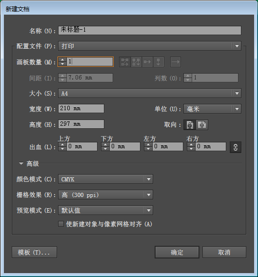Click the artboard count stepper arrows
This screenshot has width=258, height=277.
point(62,61)
